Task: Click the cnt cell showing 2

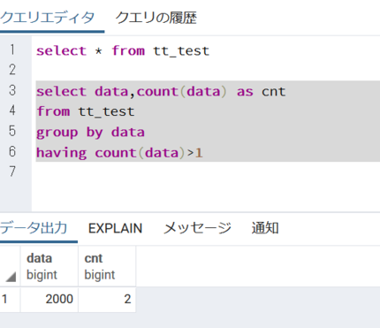Action: [107, 300]
